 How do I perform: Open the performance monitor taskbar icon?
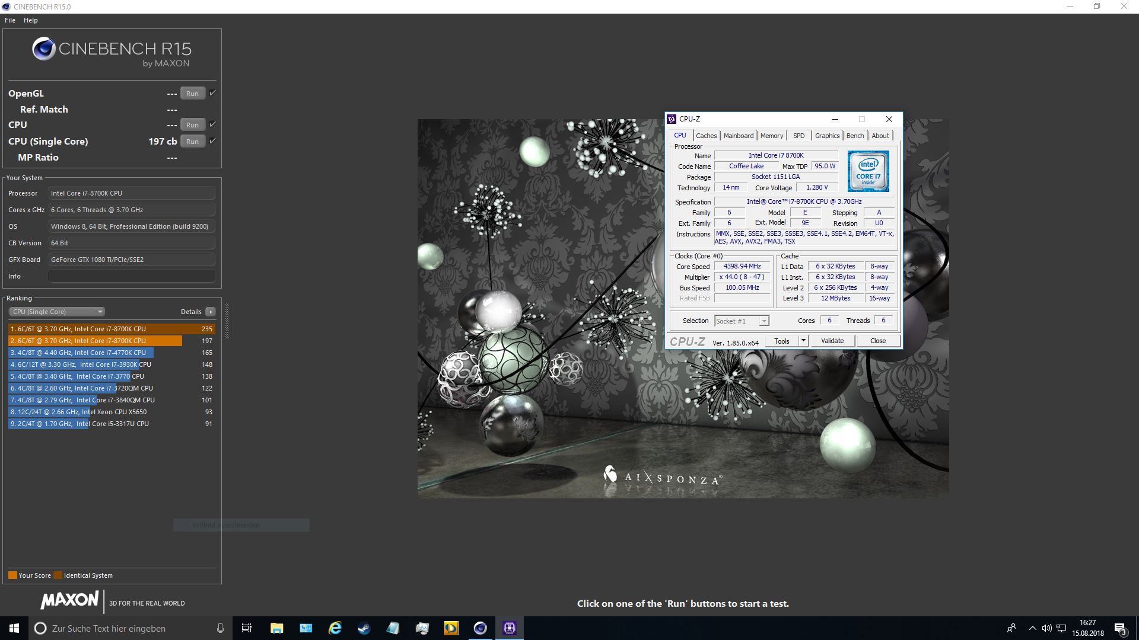[x=421, y=628]
